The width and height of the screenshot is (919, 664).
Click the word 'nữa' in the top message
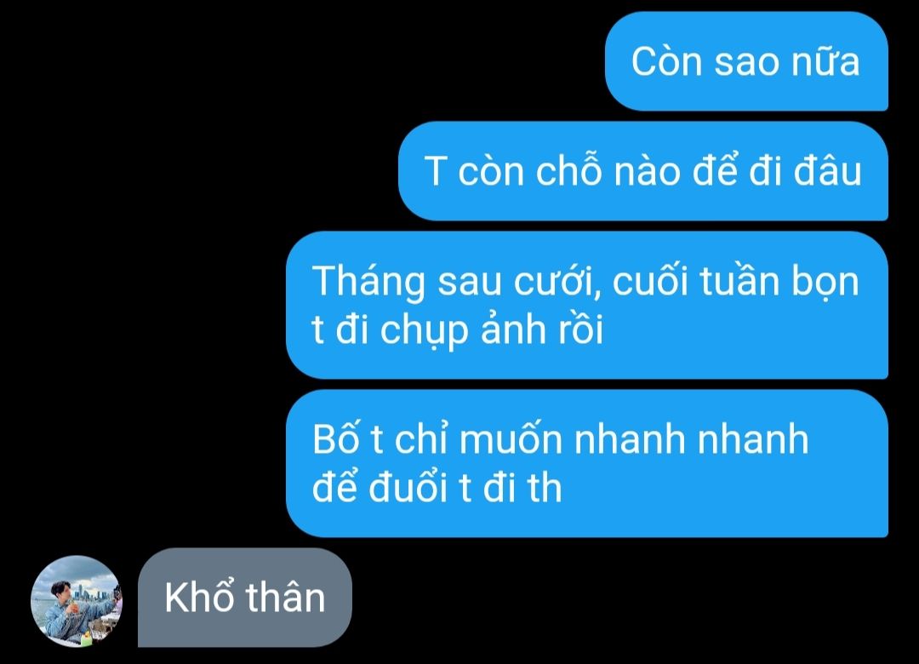(825, 61)
